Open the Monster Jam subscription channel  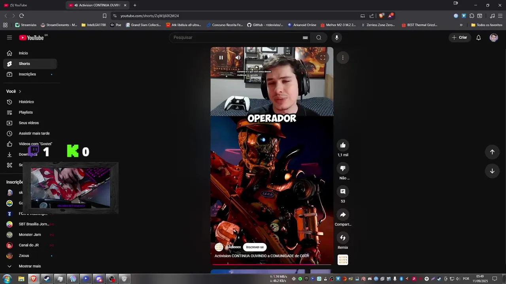click(30, 235)
